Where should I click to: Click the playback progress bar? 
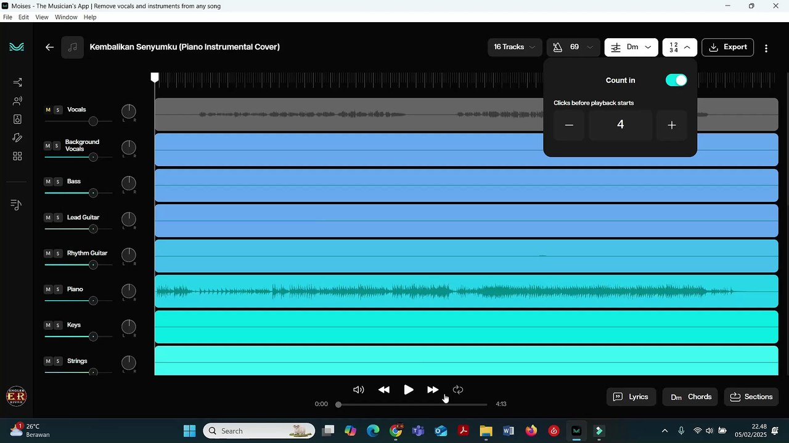tap(412, 404)
